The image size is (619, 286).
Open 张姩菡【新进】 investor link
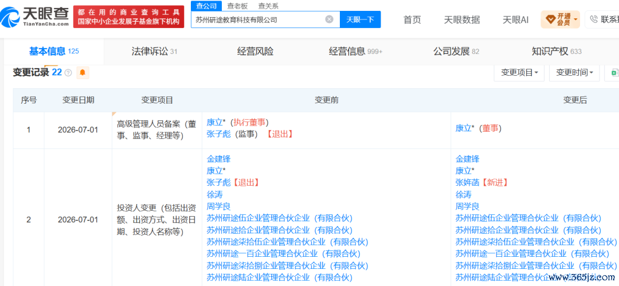(x=467, y=182)
